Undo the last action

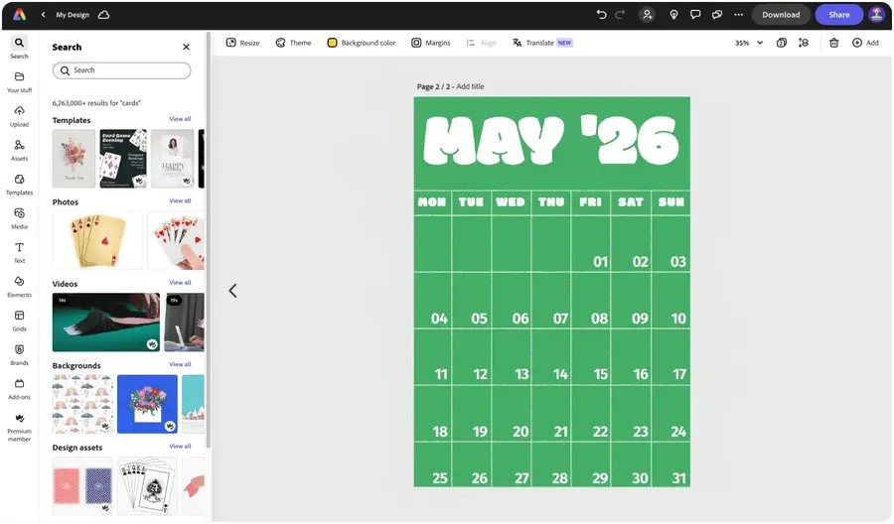coord(601,15)
